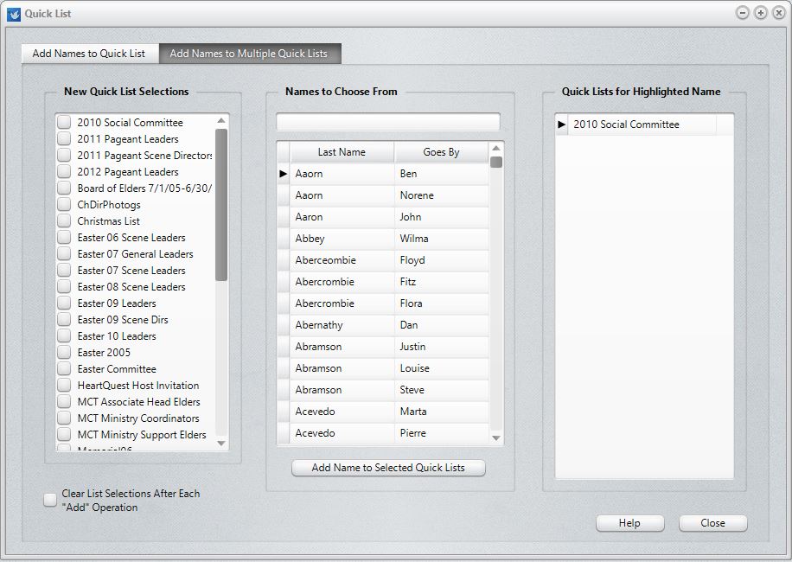Click the names table scrollbar thumb

pos(496,162)
